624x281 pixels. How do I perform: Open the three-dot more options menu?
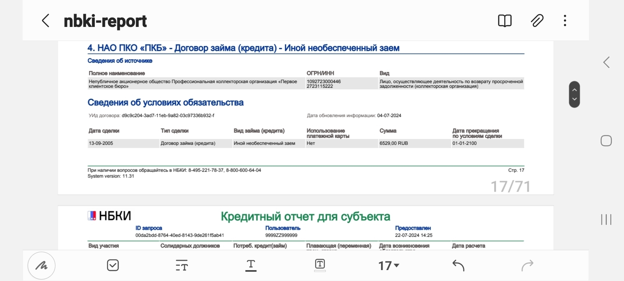565,21
